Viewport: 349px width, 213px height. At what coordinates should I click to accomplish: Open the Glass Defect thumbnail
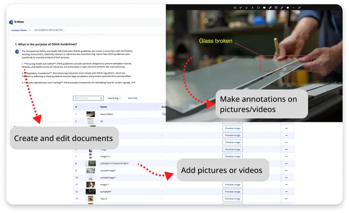coord(90,114)
